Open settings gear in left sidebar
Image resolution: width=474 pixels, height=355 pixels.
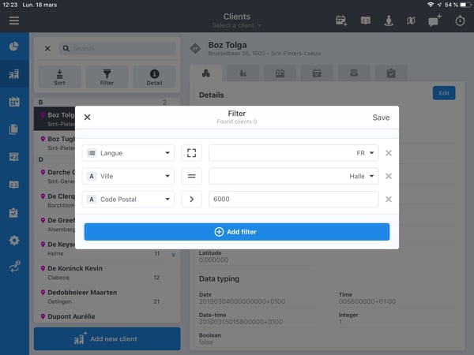pyautogui.click(x=14, y=240)
